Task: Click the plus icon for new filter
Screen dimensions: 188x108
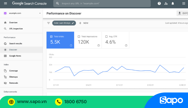Action: 80,23
